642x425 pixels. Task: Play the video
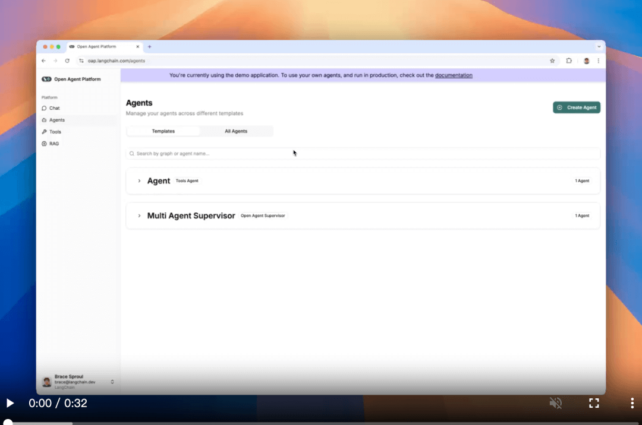[10, 403]
